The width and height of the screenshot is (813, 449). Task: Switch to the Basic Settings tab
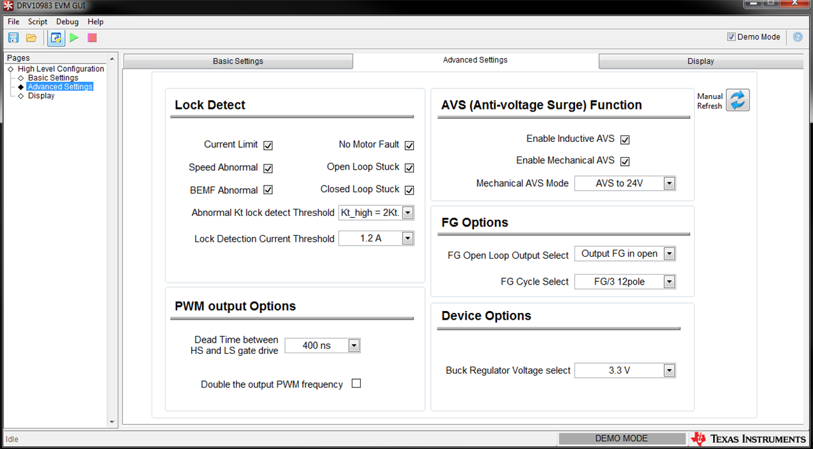point(238,61)
